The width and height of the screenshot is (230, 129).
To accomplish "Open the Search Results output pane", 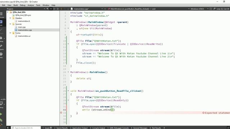I will (61, 128).
